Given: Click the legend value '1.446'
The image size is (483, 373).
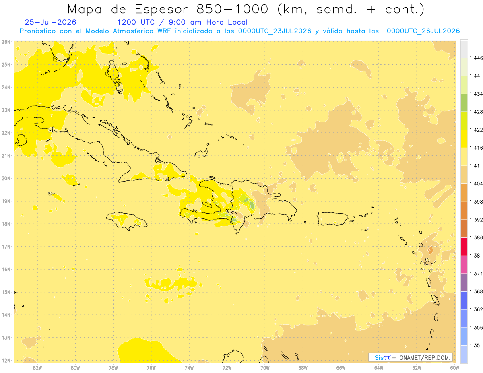Looking at the screenshot, I should click(x=476, y=58).
